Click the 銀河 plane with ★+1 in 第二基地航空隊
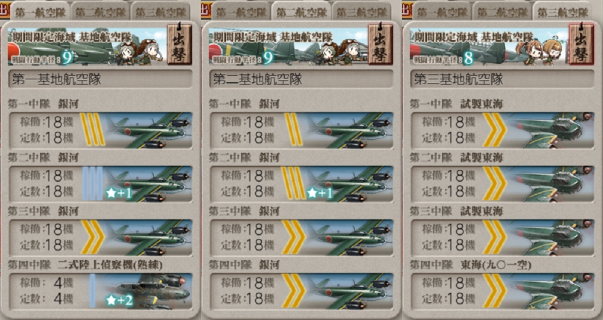The width and height of the screenshot is (603, 320). [x=349, y=184]
